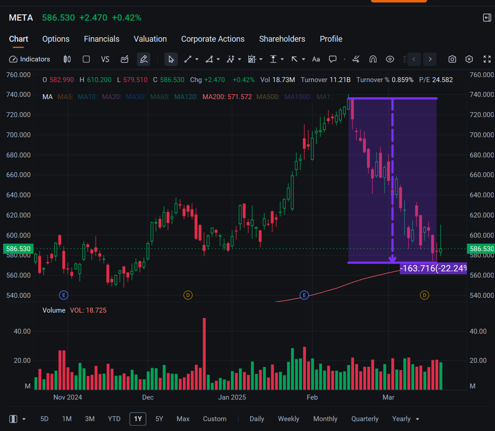Expand the layout selector dropdown arrow

[24, 419]
